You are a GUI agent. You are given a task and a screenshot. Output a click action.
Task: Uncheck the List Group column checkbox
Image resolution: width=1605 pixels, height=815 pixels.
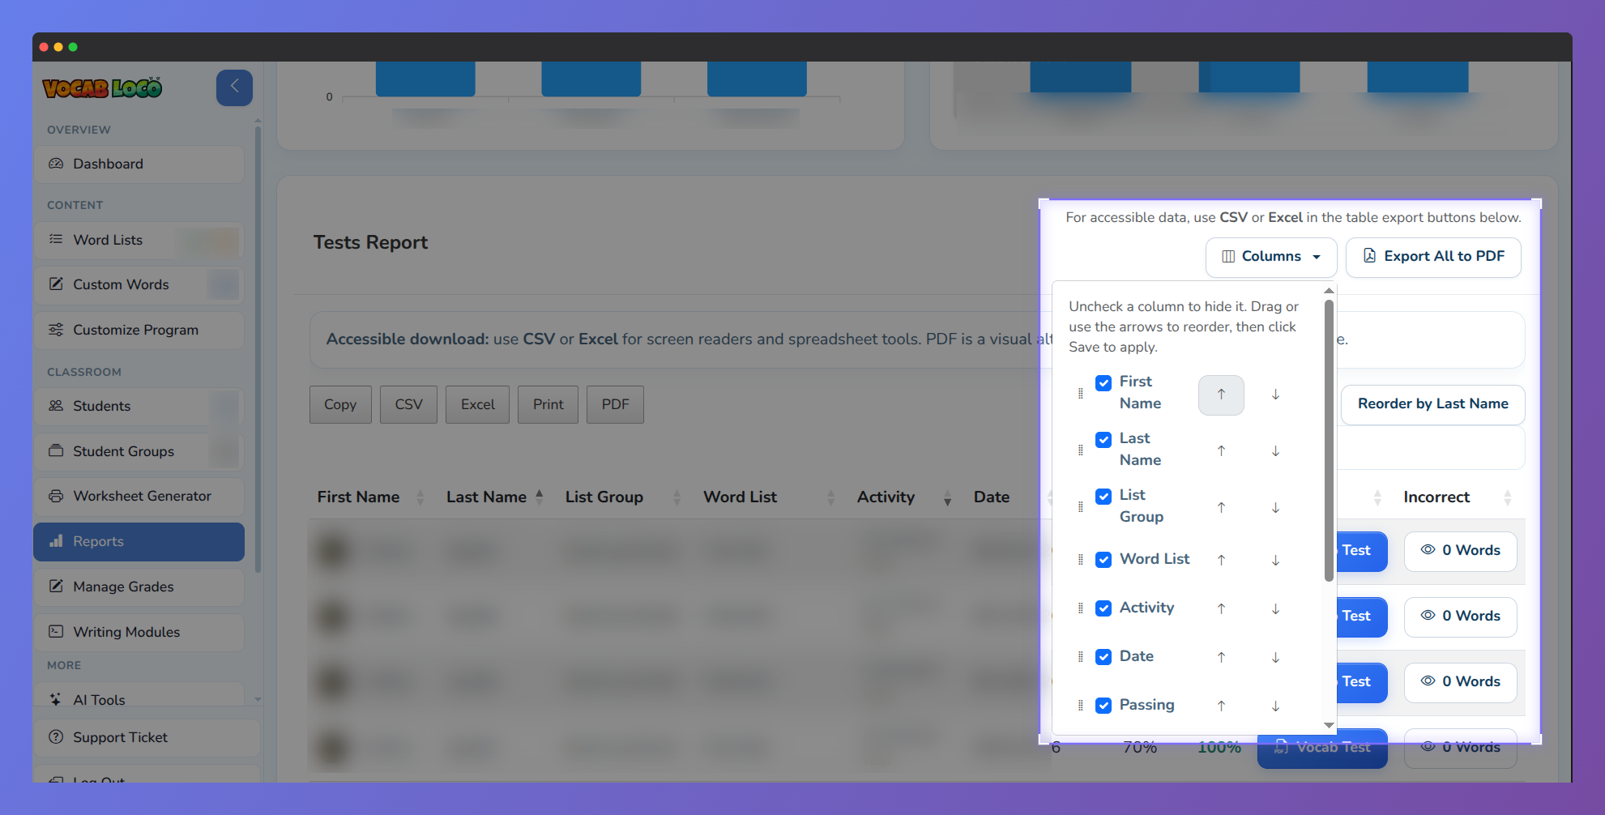point(1103,497)
